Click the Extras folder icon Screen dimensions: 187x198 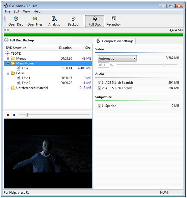[x=13, y=73]
